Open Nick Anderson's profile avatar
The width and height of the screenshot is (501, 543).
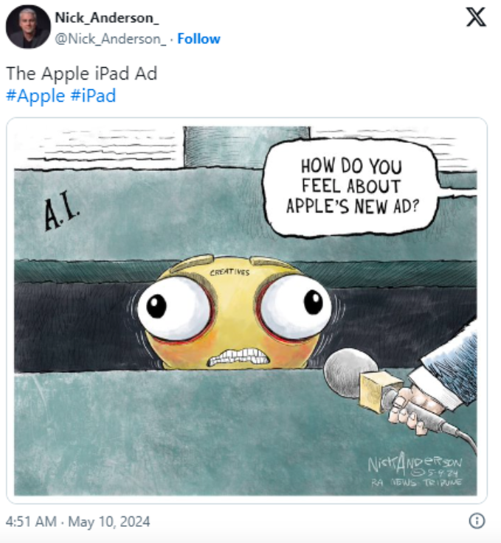28,27
